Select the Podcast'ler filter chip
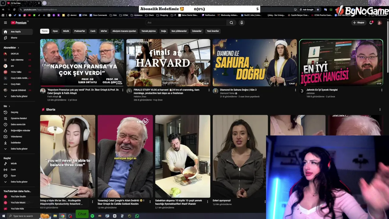 click(80, 31)
